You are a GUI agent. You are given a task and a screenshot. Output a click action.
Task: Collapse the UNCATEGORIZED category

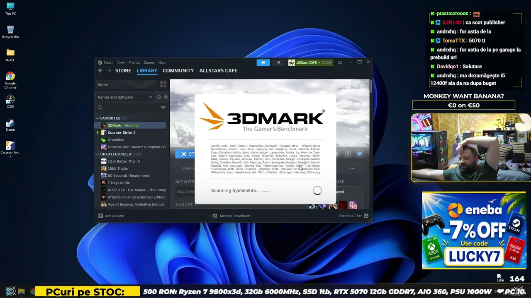(x=98, y=154)
